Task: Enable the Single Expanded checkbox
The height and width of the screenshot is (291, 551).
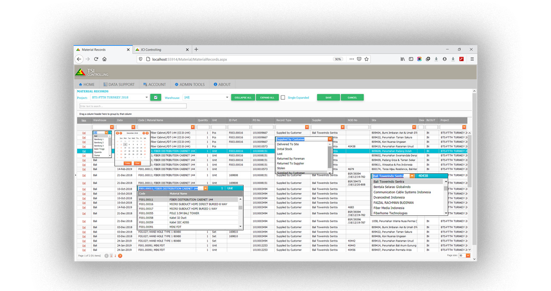Action: tap(283, 97)
